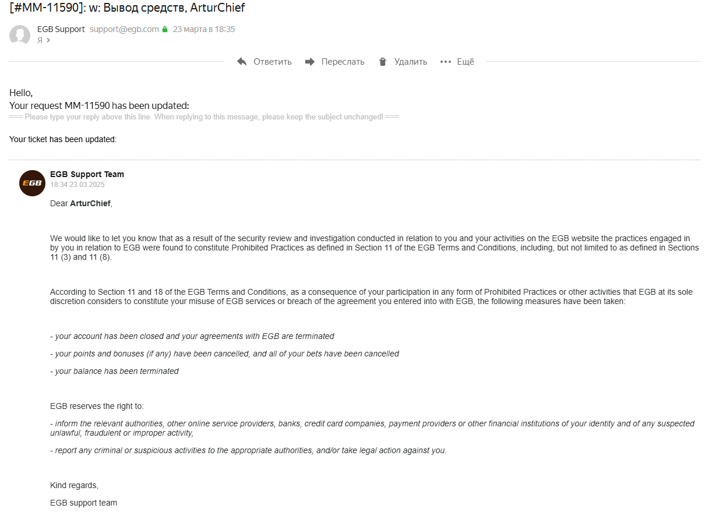Viewport: 716px width, 512px height.
Task: Click the ticket timestamp 18:34 23.03.2025
Action: tap(77, 185)
